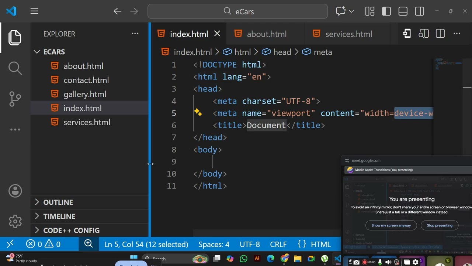Open the Explorer view in activity bar
The height and width of the screenshot is (266, 472).
coord(15,38)
